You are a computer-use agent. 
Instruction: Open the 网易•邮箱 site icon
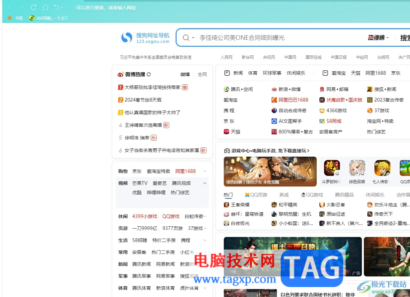click(x=322, y=89)
